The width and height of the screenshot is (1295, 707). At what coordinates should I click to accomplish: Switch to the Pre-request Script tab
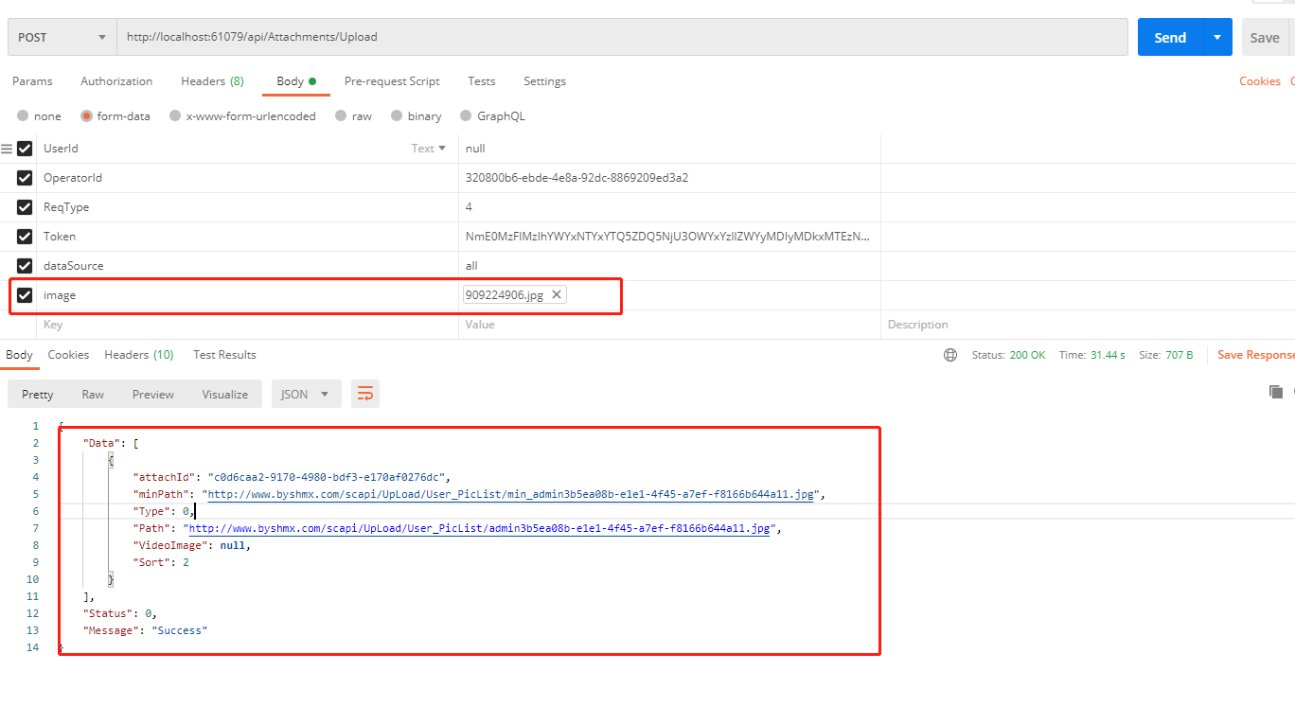(x=392, y=81)
